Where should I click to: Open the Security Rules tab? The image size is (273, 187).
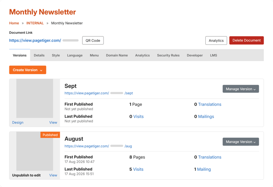168,55
